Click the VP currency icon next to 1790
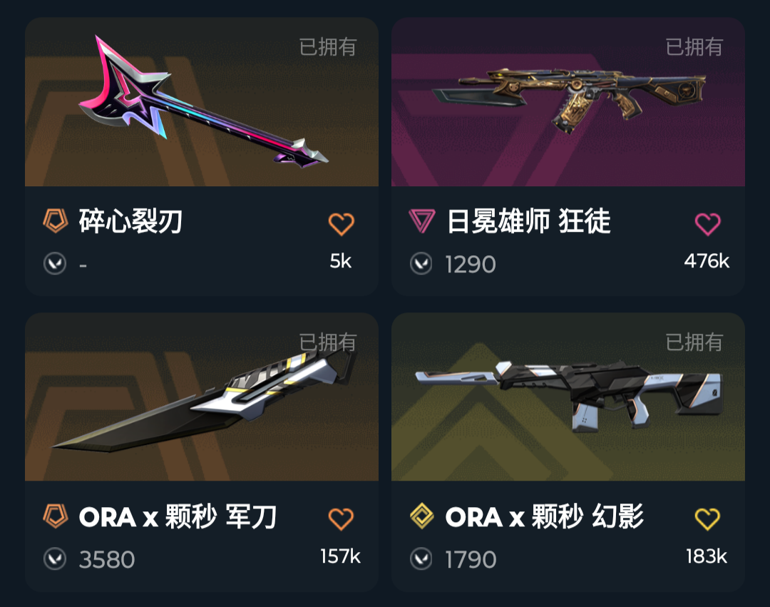Screen dimensions: 770x607 tap(421, 558)
